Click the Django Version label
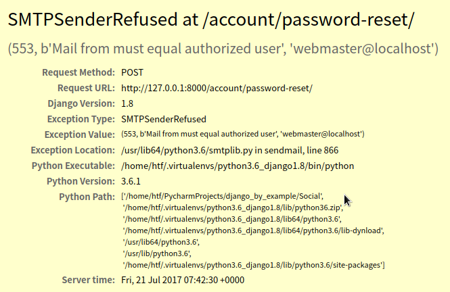Viewport: 450px width, 292px height. point(81,103)
